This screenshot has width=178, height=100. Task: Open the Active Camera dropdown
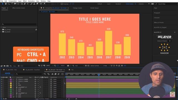click(x=96, y=66)
